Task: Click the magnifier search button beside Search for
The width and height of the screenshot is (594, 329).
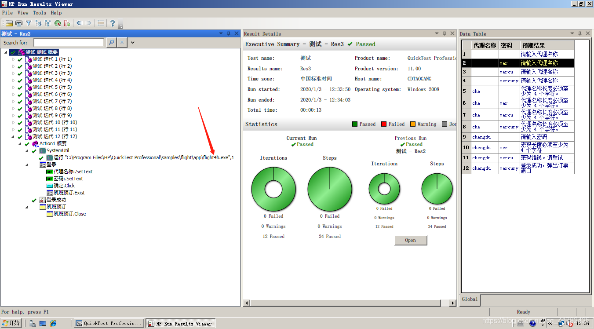Action: (111, 43)
